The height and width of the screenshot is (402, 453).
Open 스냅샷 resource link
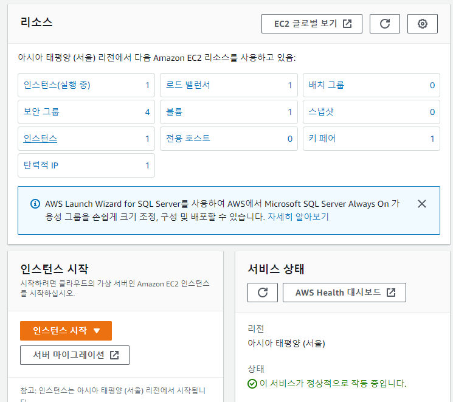321,111
